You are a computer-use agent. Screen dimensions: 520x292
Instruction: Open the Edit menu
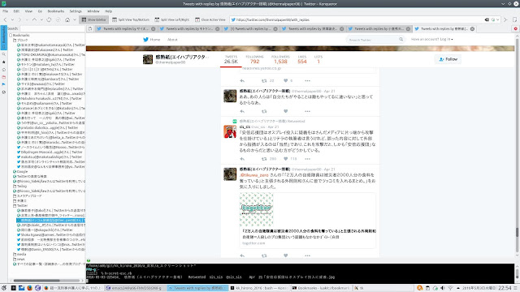(x=16, y=11)
